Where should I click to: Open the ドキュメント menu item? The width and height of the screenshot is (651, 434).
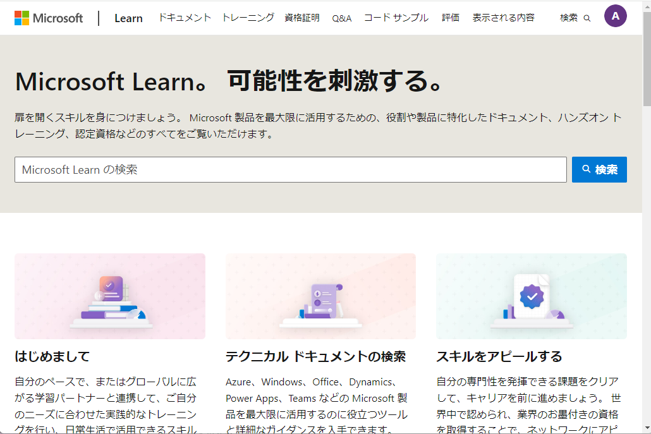coord(185,18)
